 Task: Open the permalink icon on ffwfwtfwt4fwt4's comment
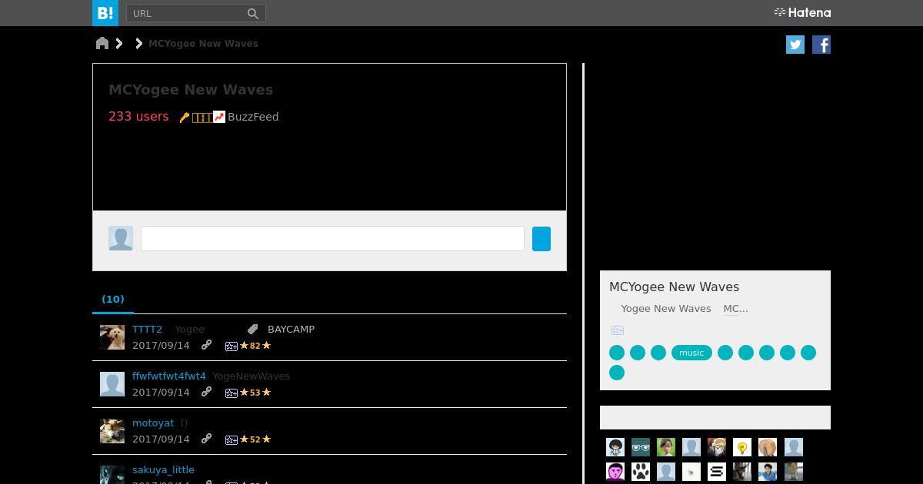[x=206, y=392]
